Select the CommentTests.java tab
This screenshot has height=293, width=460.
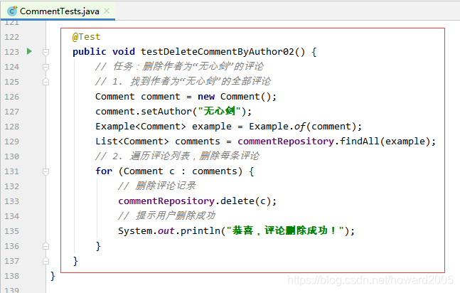point(58,11)
